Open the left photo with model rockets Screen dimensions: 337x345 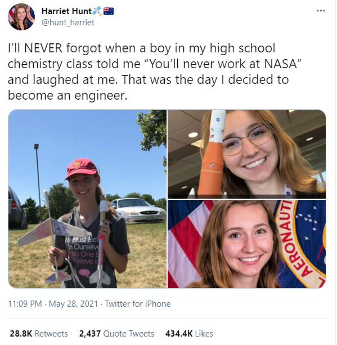pyautogui.click(x=88, y=199)
